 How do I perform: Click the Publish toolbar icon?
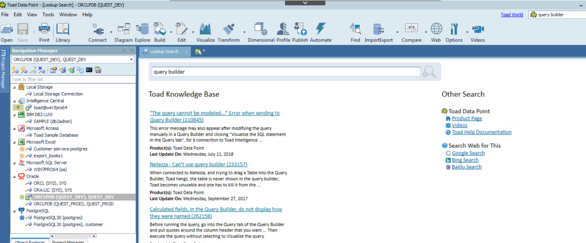click(x=300, y=30)
